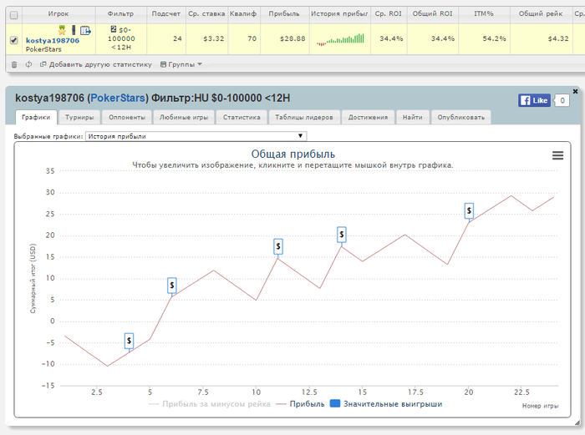Expand the Группы dropdown menu
This screenshot has height=435, width=585.
click(x=181, y=64)
